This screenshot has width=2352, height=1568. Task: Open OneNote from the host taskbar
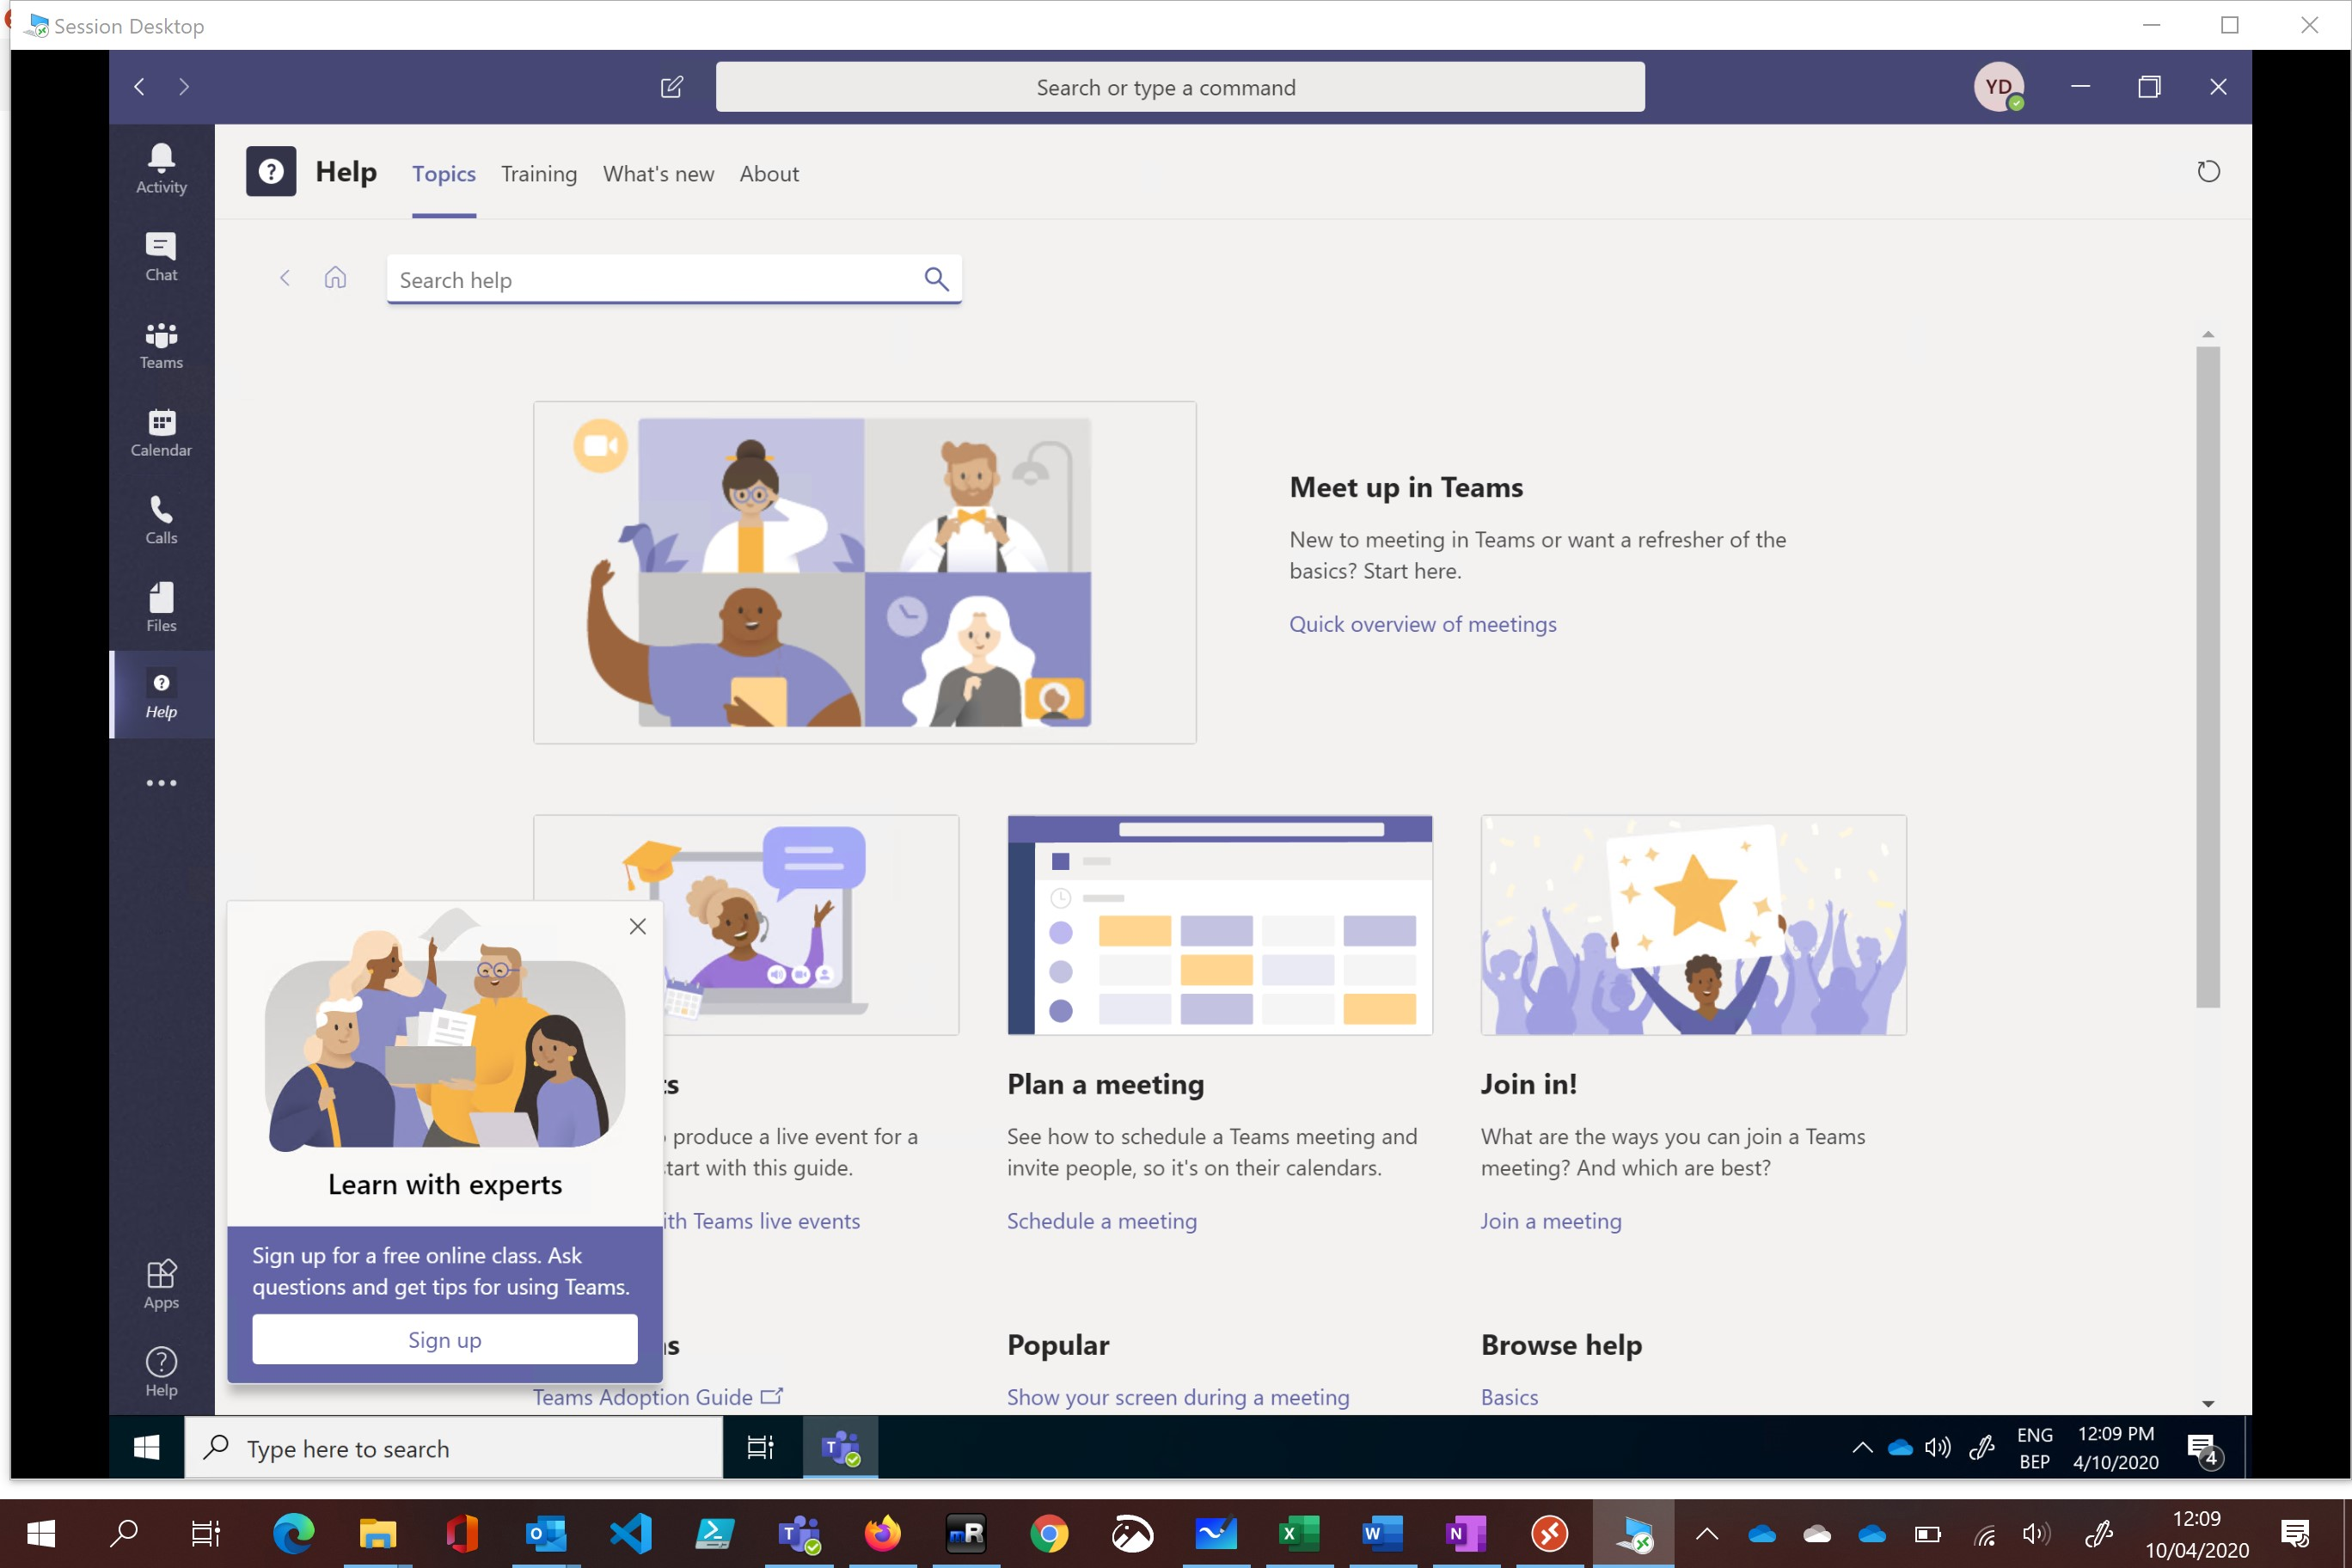click(1465, 1533)
